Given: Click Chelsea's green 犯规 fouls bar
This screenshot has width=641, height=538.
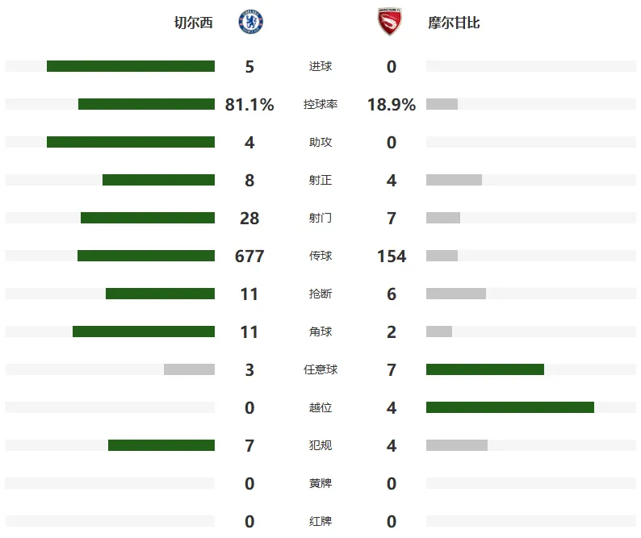Looking at the screenshot, I should pos(161,445).
